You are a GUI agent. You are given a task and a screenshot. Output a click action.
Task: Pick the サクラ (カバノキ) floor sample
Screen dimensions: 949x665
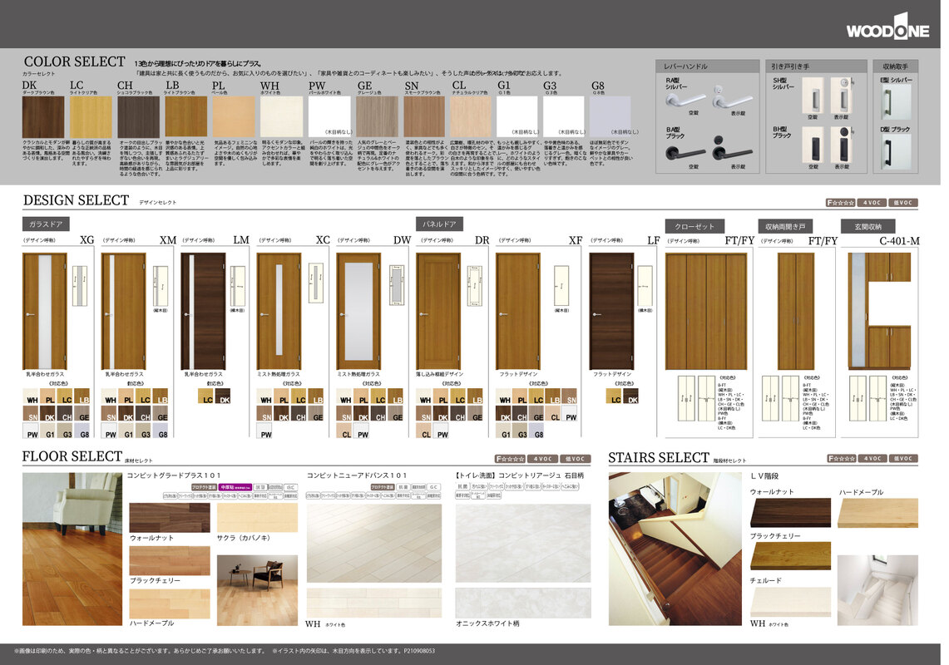(256, 518)
